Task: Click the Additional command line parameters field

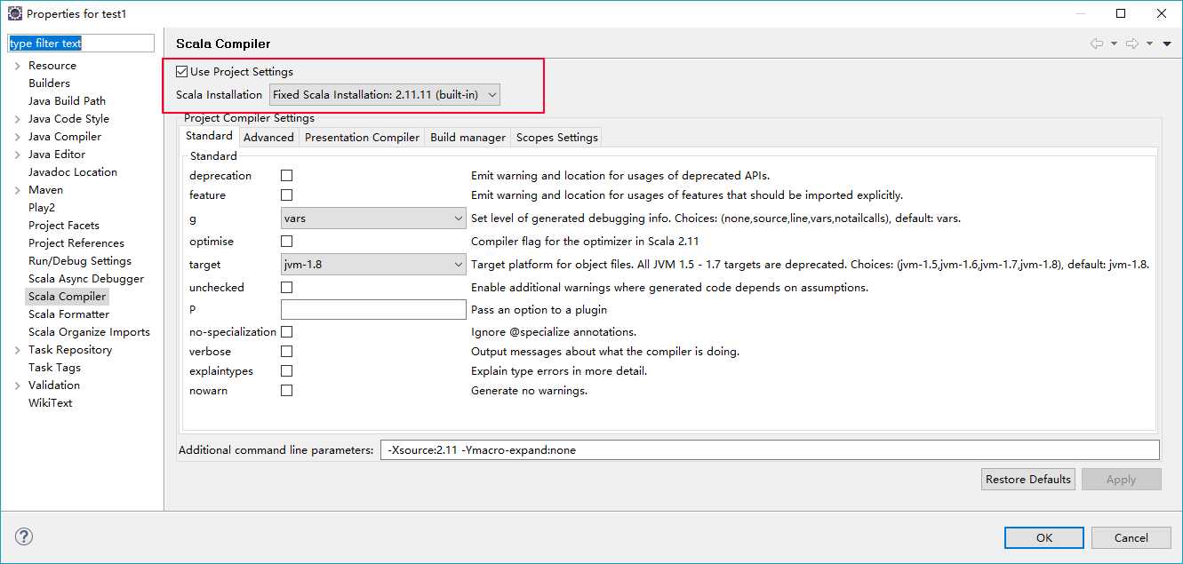Action: 770,450
